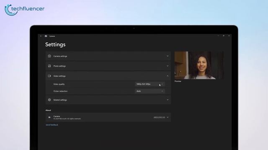Viewport: 268px width, 150px height.
Task: Click the Camera app icon in title bar
Action: [46, 36]
